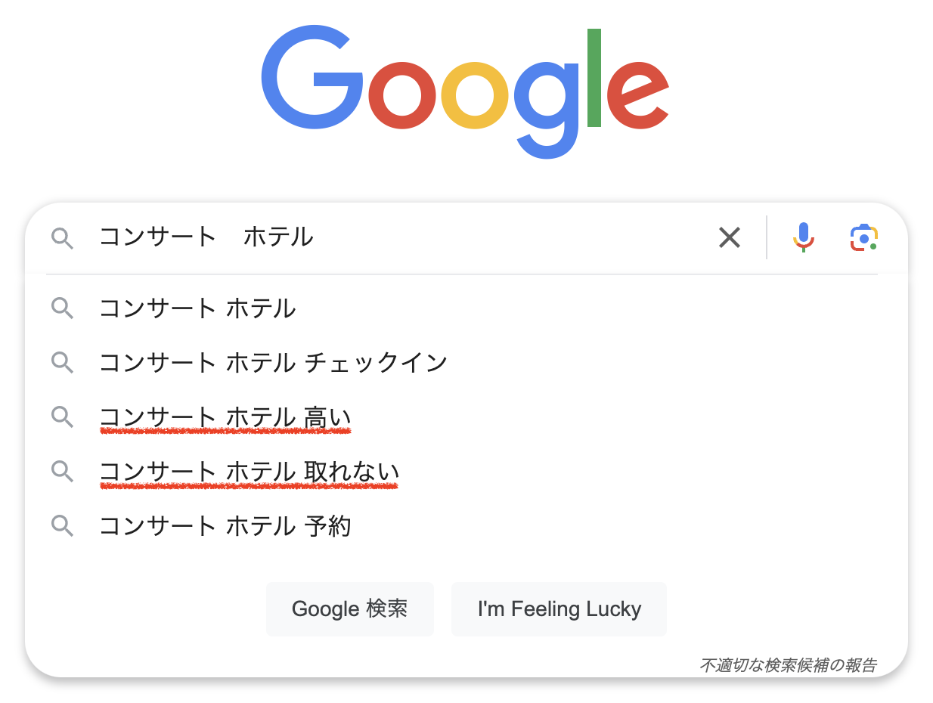Click the word ホテル in the search field
This screenshot has height=703, width=933.
pos(278,238)
